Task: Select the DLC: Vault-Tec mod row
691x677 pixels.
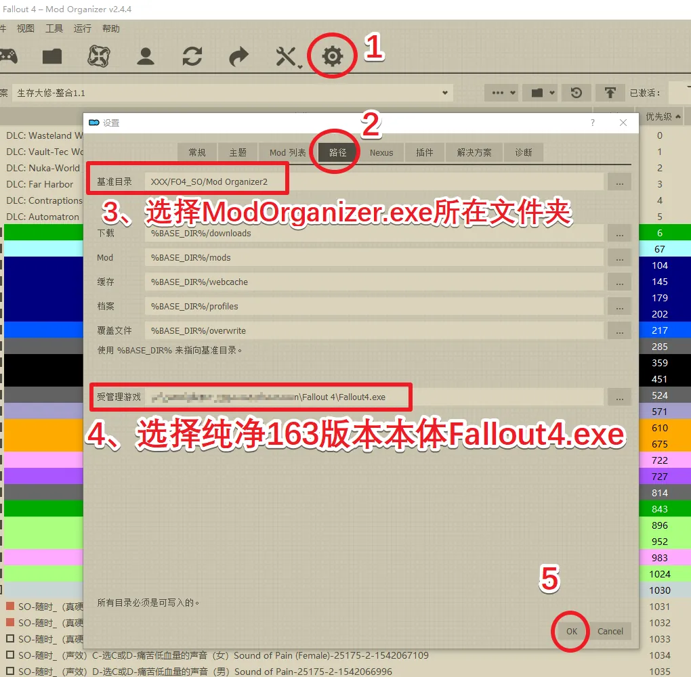Action: tap(44, 152)
